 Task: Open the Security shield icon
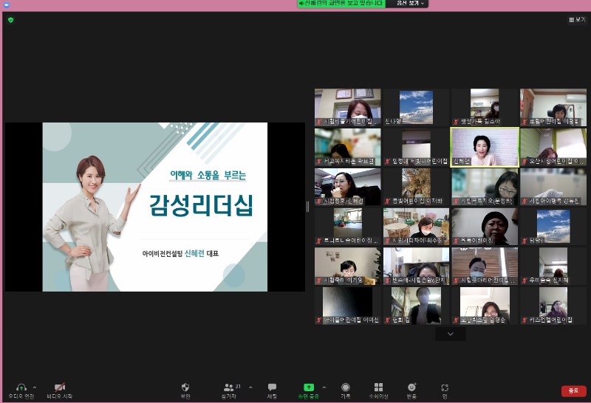click(x=185, y=387)
